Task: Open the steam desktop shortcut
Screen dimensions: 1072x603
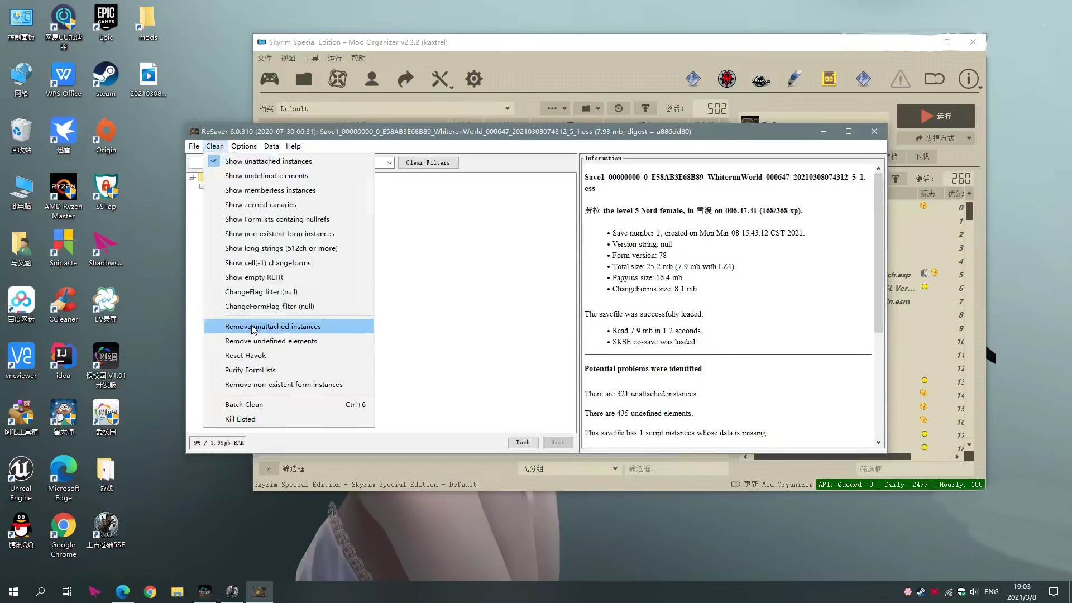Action: (x=106, y=79)
